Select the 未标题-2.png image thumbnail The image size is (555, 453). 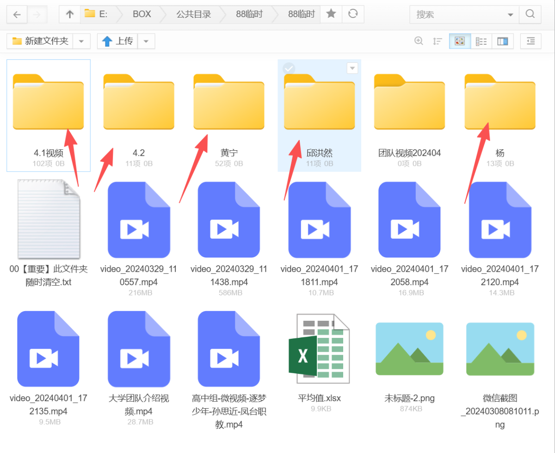[x=409, y=349]
